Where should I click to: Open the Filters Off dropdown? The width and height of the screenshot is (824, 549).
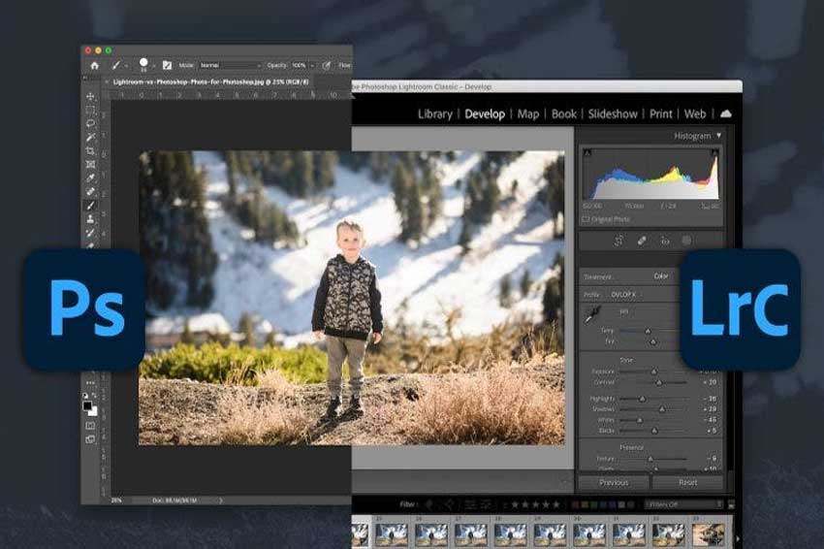tap(684, 504)
